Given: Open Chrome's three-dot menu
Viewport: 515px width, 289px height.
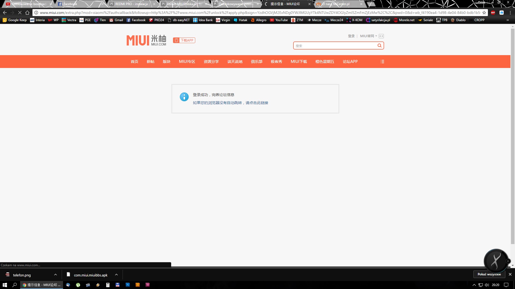Looking at the screenshot, I should coord(510,13).
